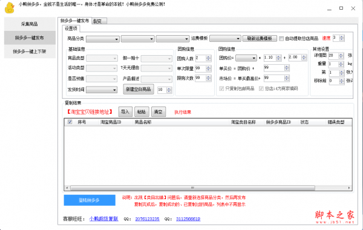
Task: Open the 小鸭超级复制 旺旺 link
Action: [103, 219]
